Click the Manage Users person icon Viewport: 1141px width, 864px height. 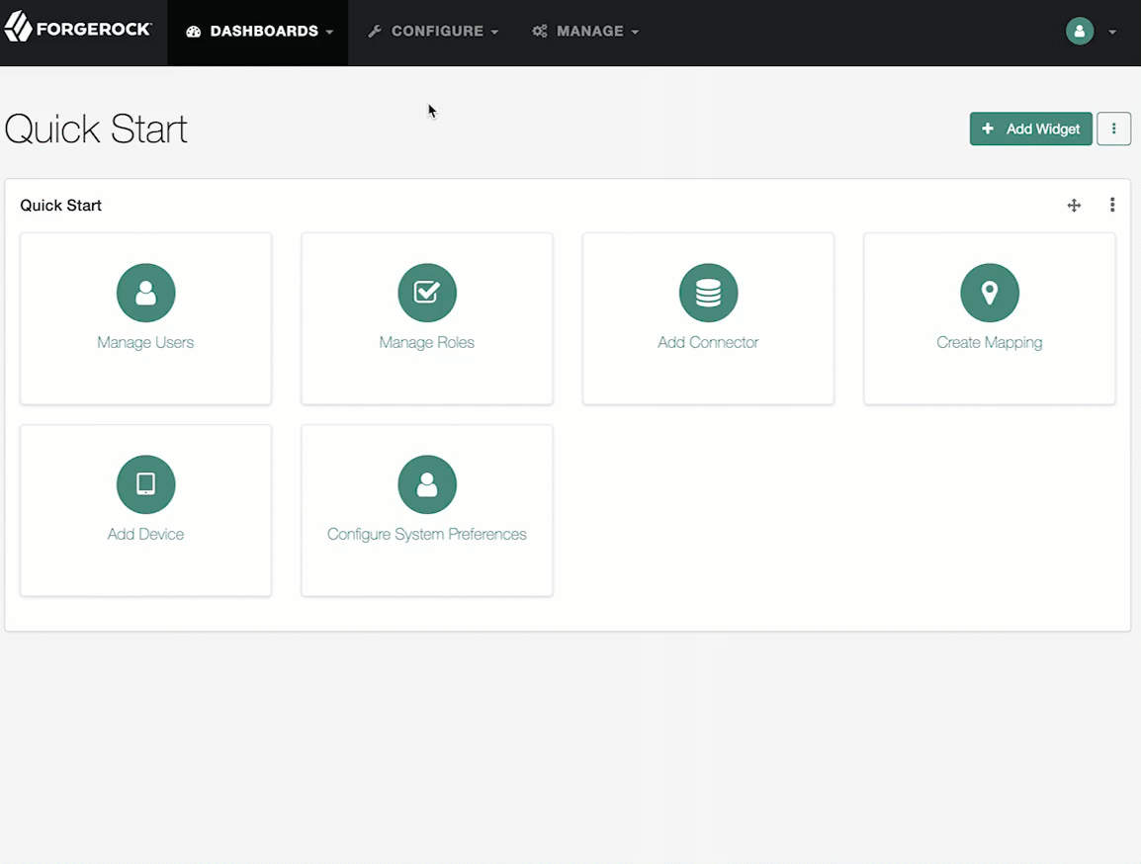point(145,293)
